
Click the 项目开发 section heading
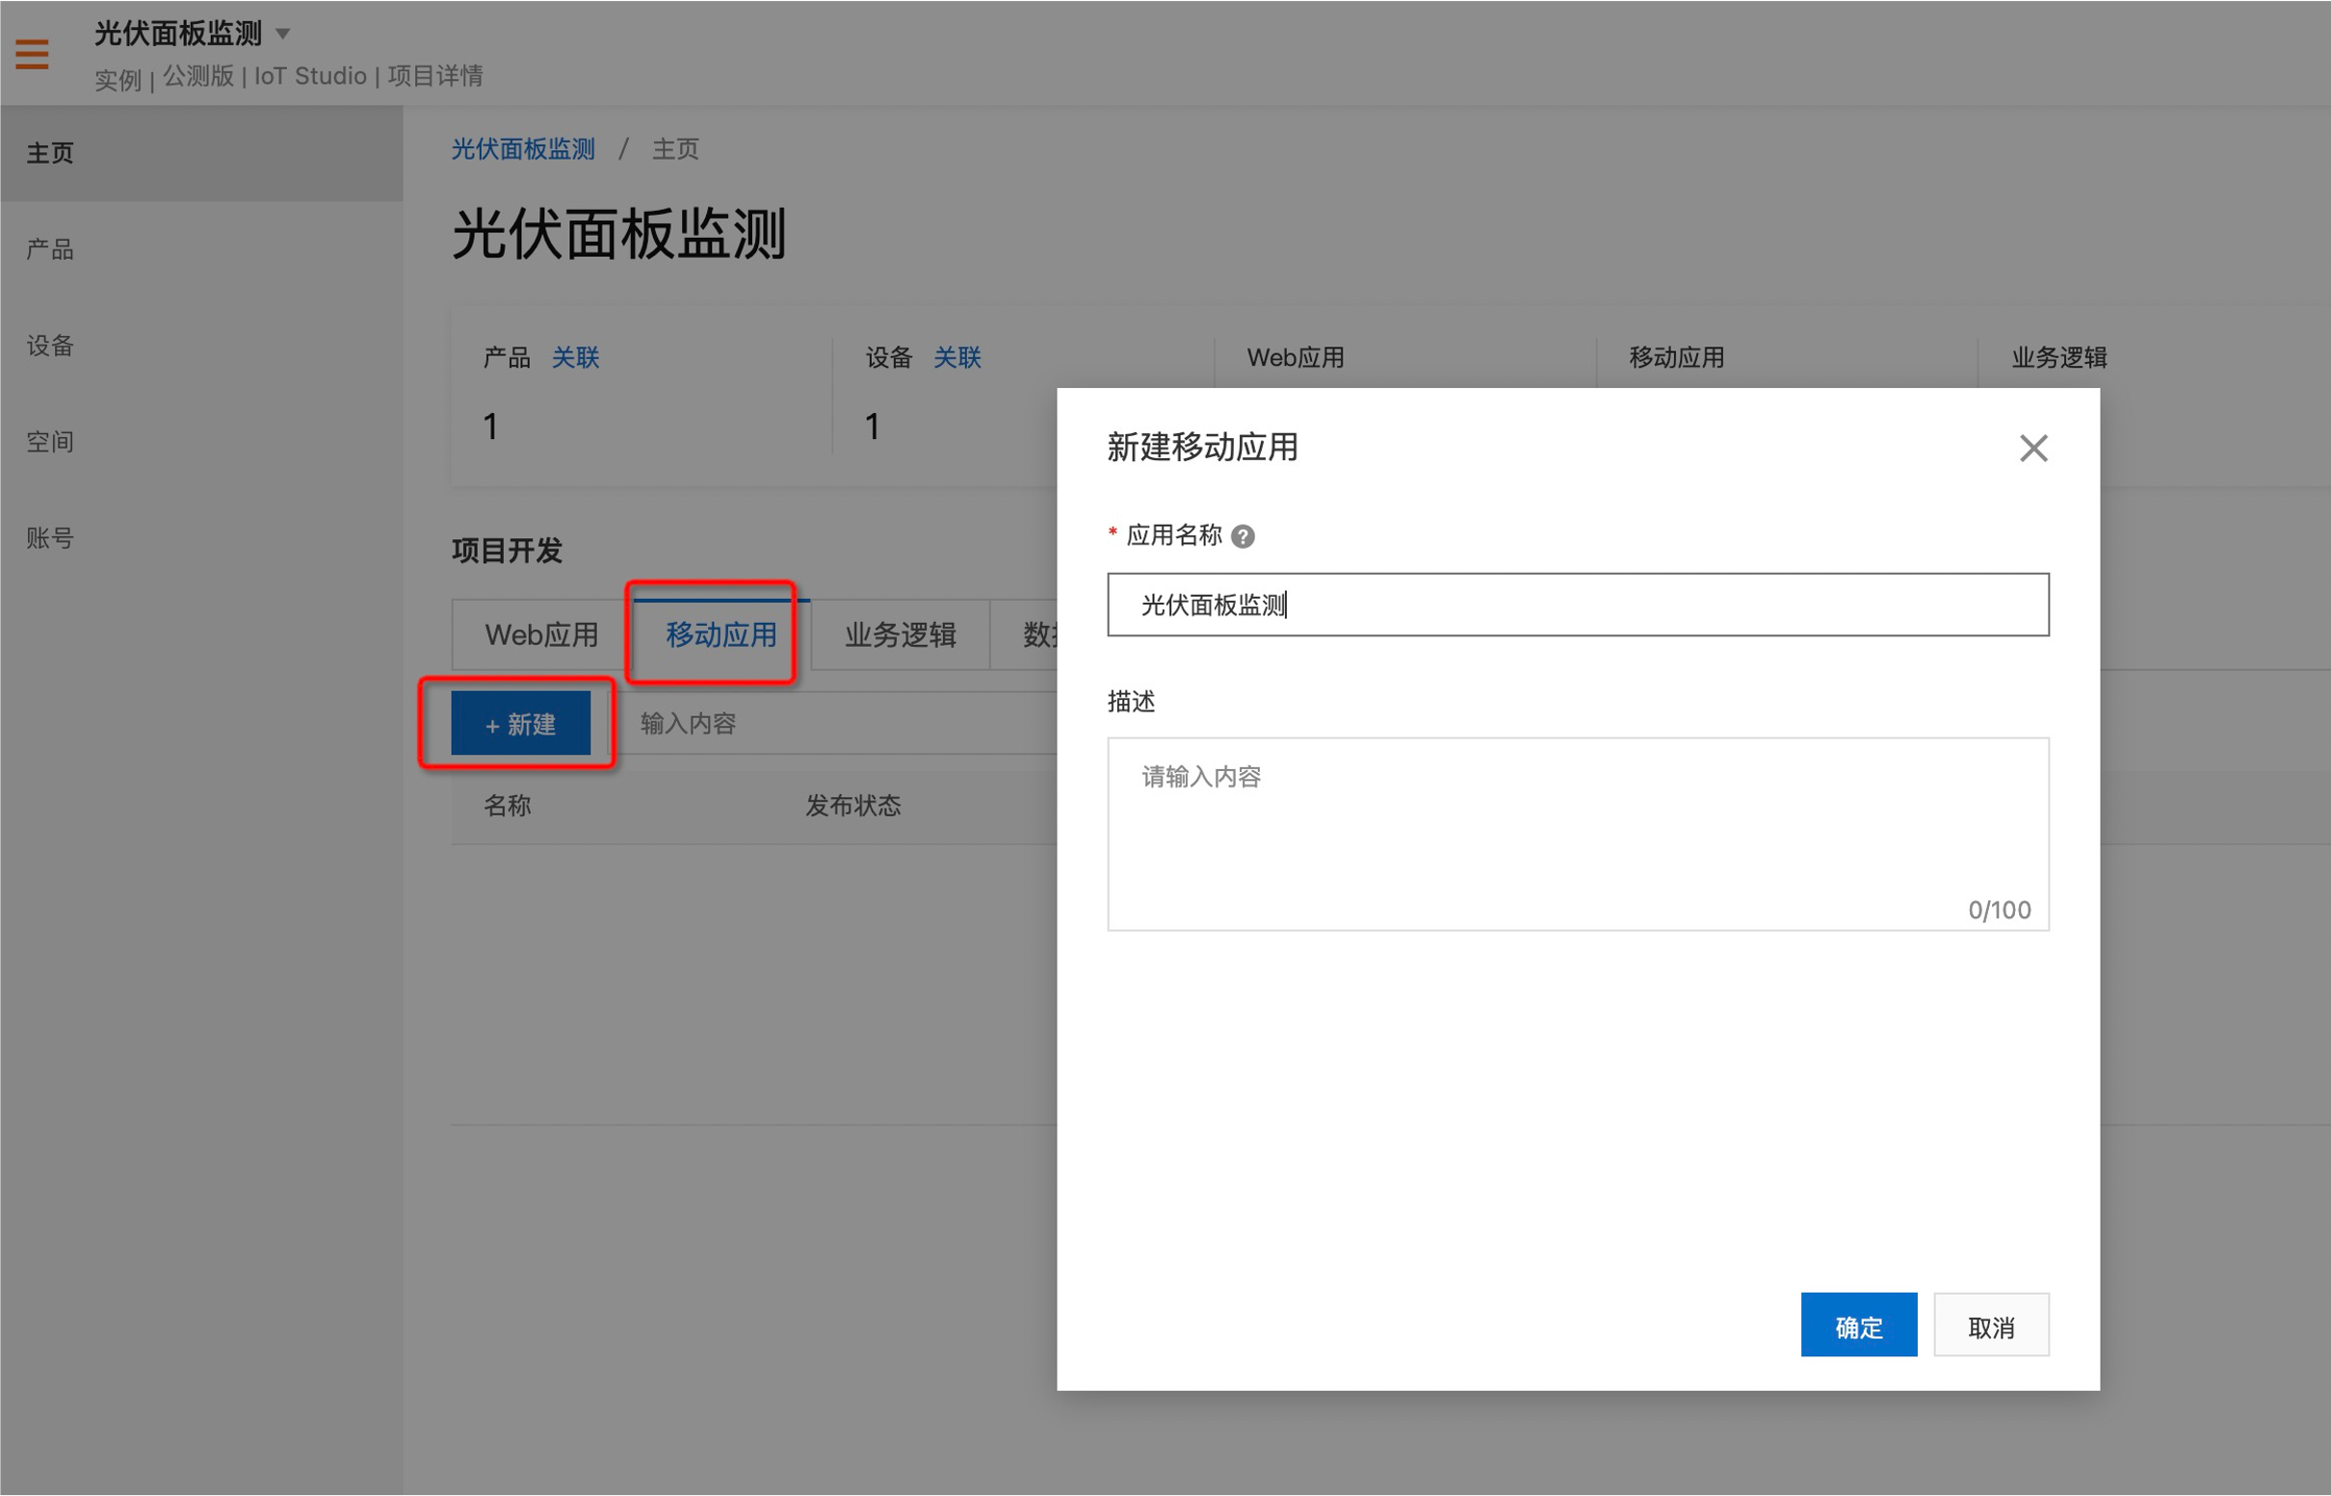[x=507, y=552]
